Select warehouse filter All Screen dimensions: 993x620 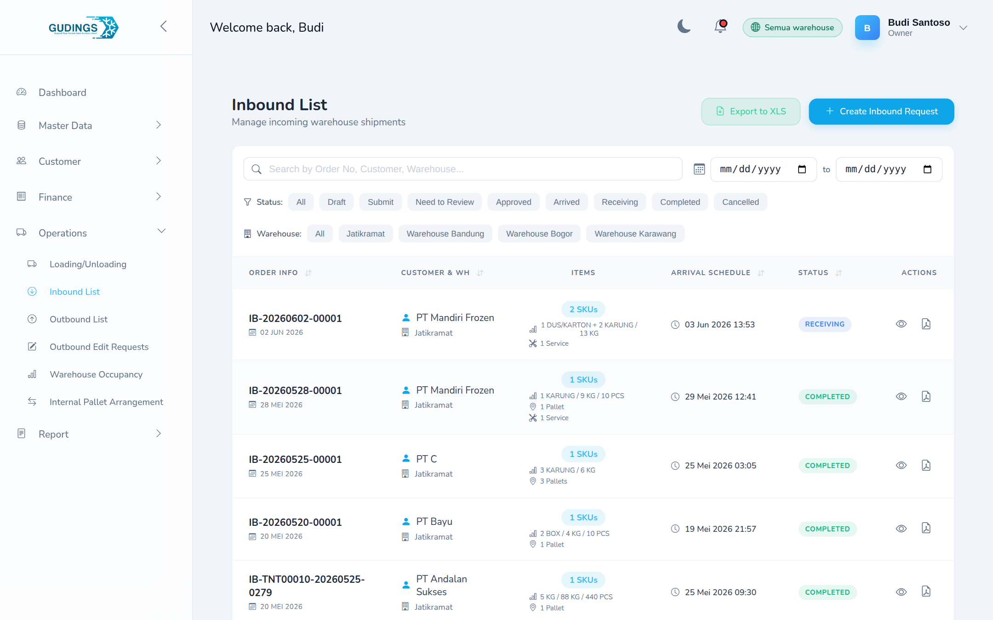320,234
